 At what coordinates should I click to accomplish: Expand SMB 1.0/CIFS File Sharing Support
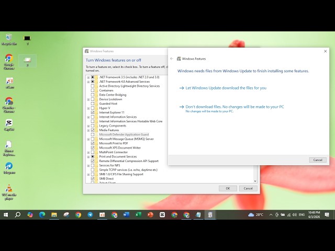[x=88, y=175]
